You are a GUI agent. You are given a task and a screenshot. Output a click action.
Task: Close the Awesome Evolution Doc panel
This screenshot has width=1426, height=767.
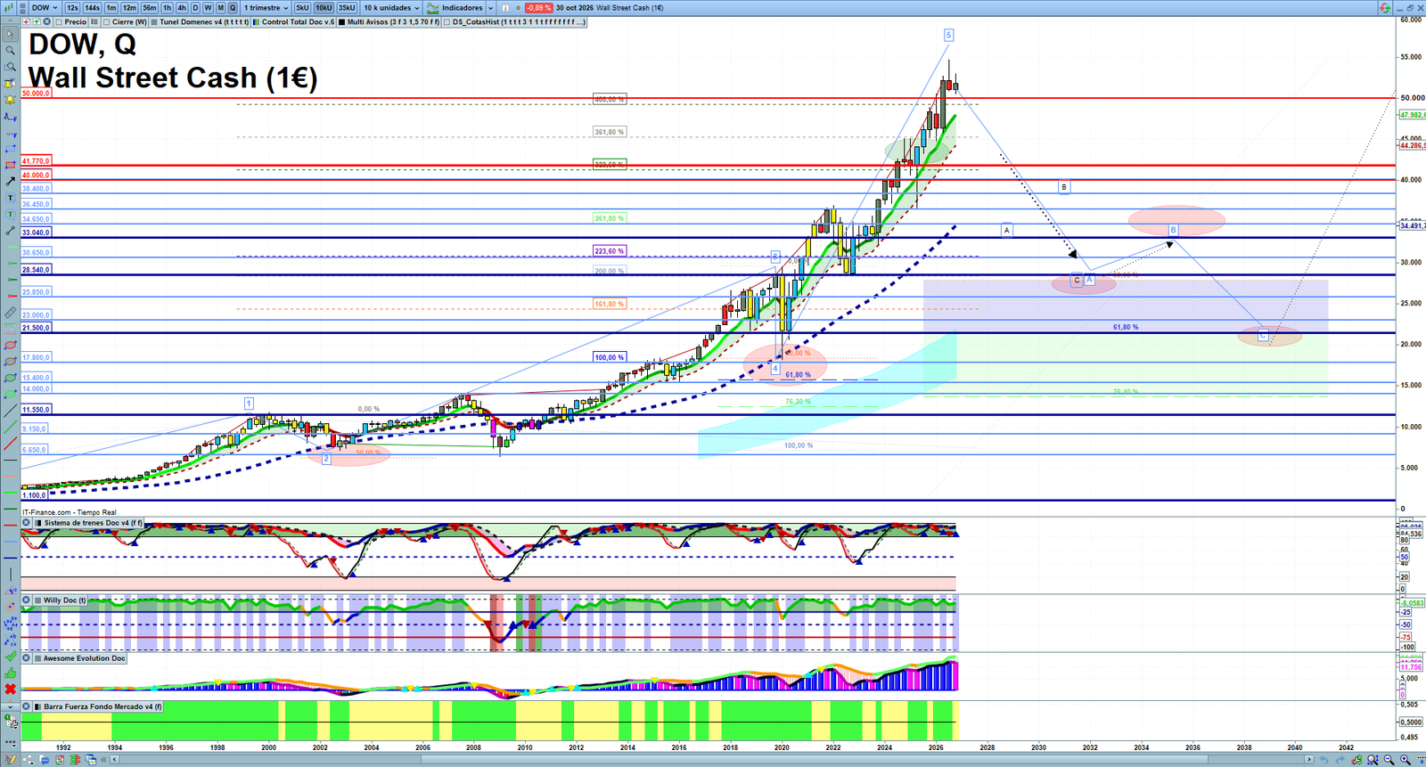click(26, 658)
